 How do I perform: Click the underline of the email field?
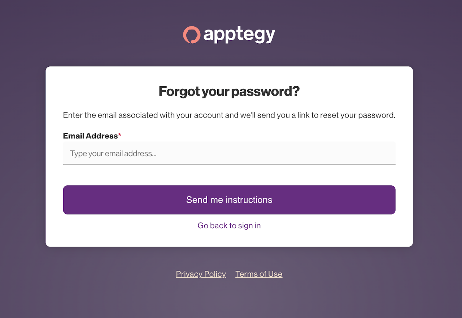coord(229,164)
